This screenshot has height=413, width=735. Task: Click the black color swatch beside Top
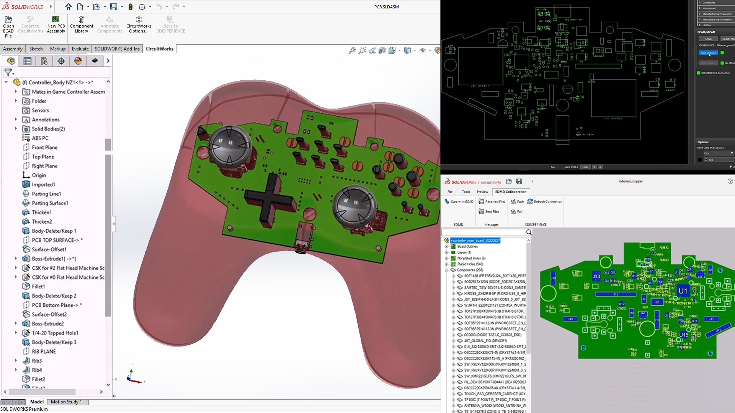click(x=700, y=159)
